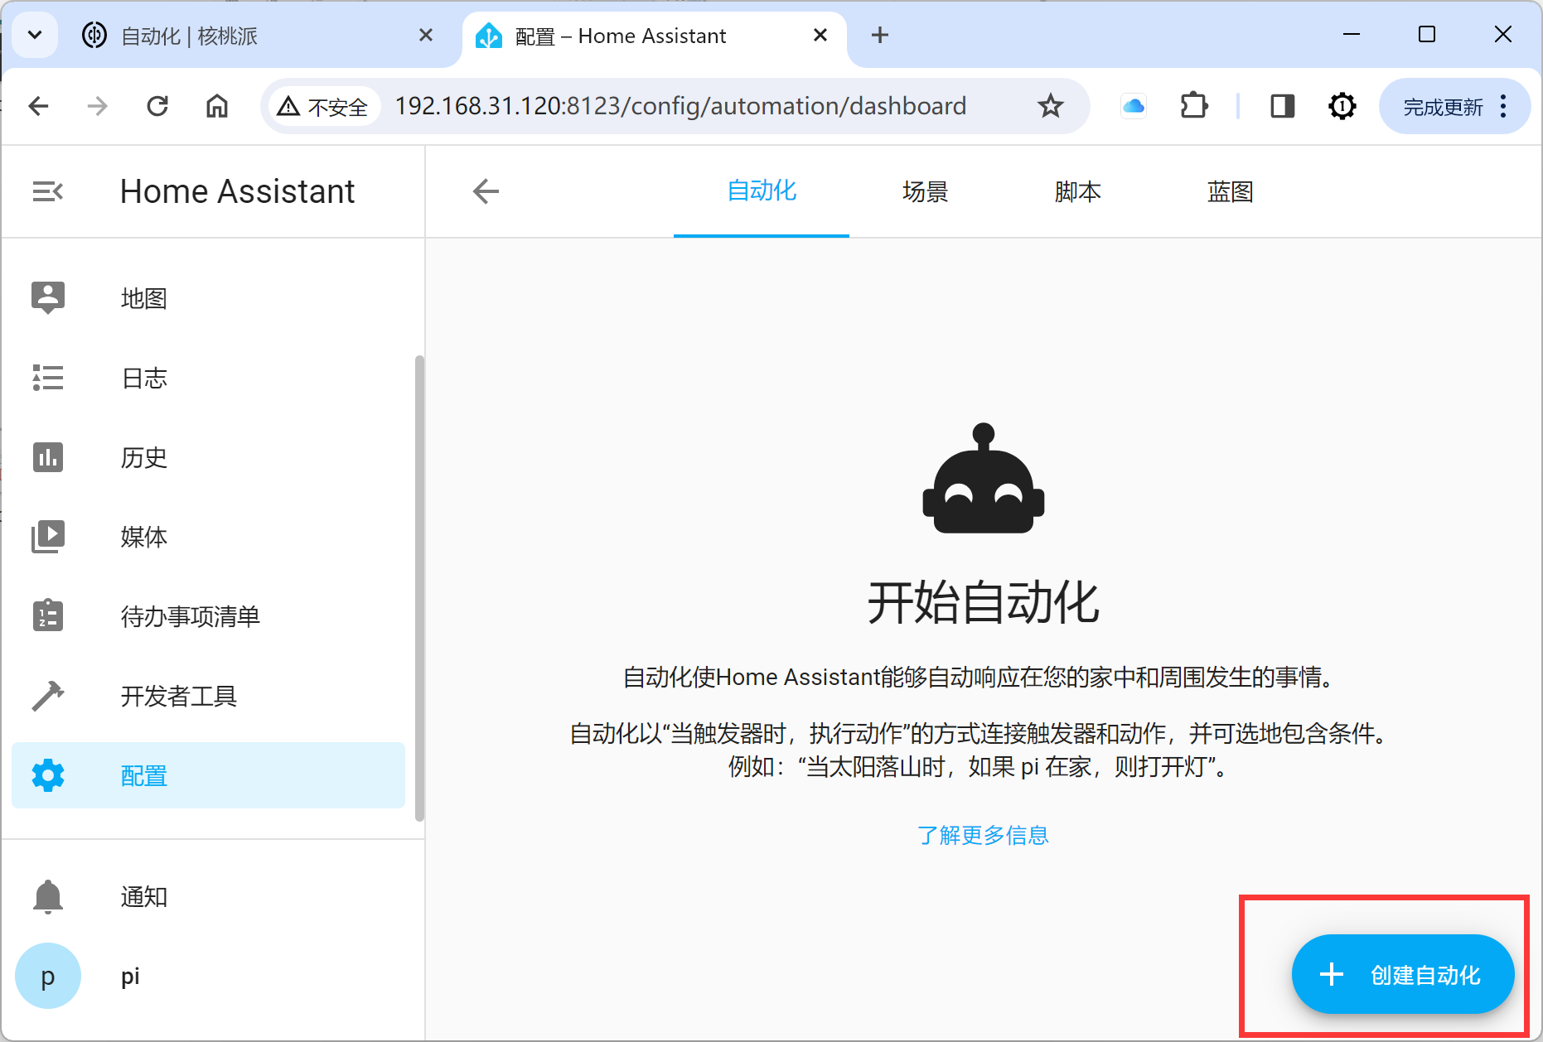Click the robot automation illustration
Image resolution: width=1543 pixels, height=1042 pixels.
click(x=984, y=478)
